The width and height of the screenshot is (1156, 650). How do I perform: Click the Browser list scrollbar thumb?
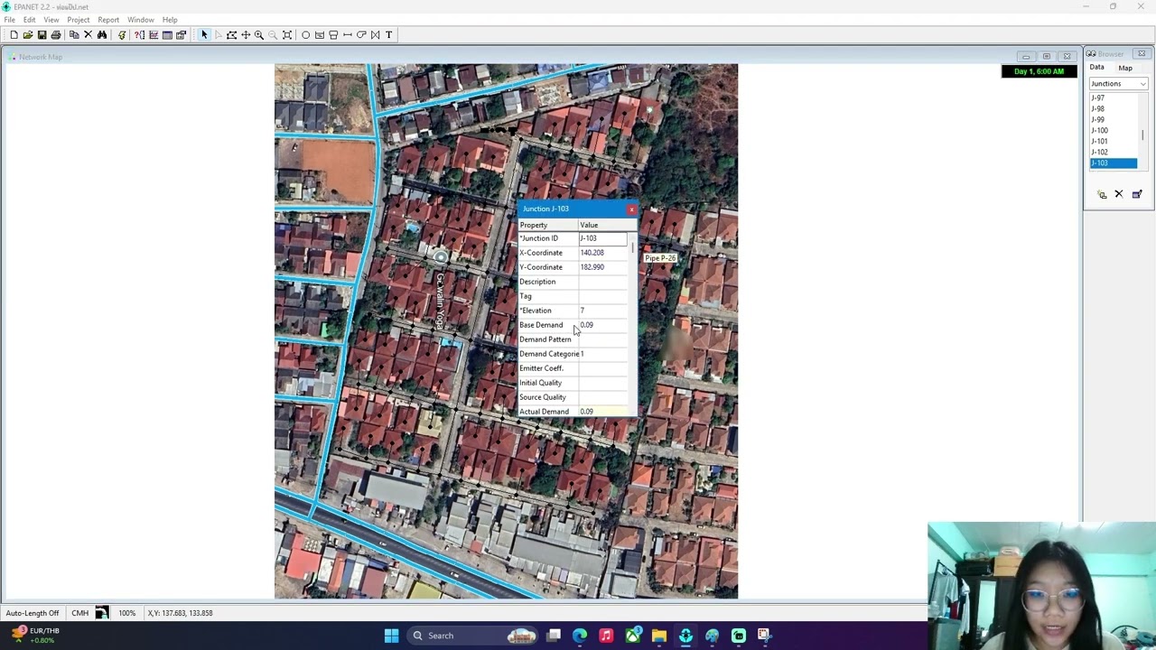(x=1142, y=135)
